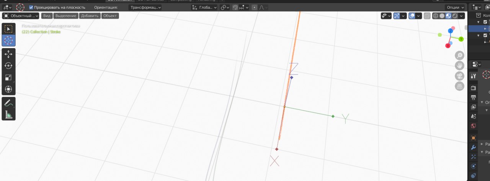Expand the selected outliner row triangle
490x181 pixels.
(x=485, y=28)
